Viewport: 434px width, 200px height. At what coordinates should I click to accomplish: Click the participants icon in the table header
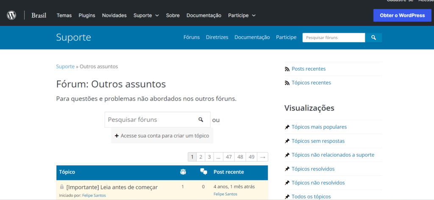pyautogui.click(x=183, y=172)
